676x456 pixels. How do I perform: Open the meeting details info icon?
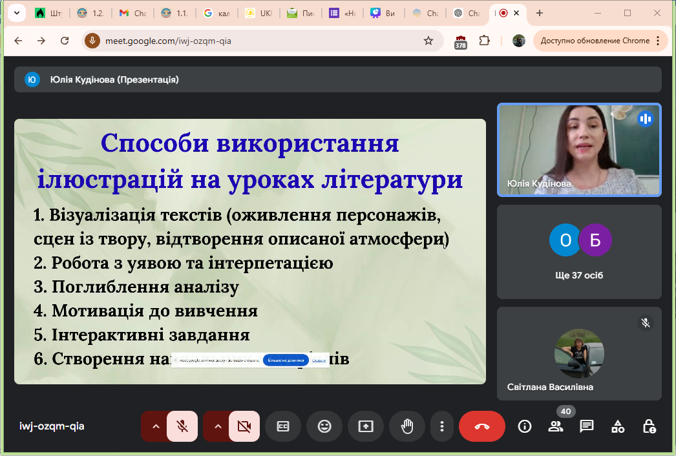pos(524,426)
